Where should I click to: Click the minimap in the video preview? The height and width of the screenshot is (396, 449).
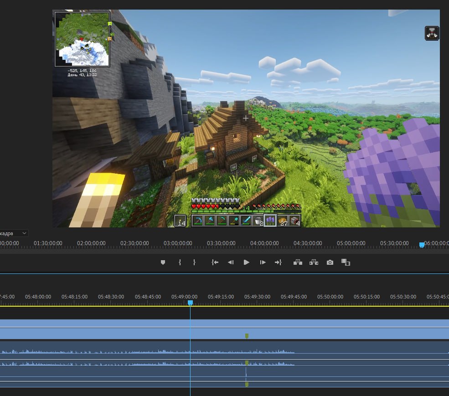click(82, 39)
